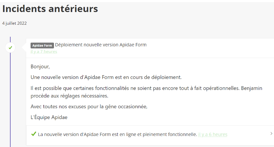Viewport: 274px width, 147px height.
Task: Click the green checkmark beside the update message
Action: 34,134
